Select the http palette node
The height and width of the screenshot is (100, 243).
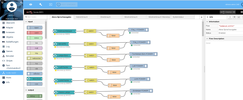[x=34, y=53]
